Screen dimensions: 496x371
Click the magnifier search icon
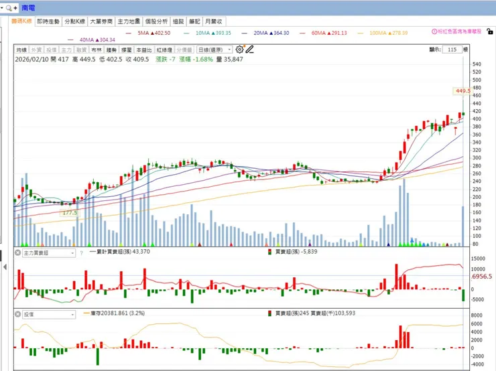(9, 8)
